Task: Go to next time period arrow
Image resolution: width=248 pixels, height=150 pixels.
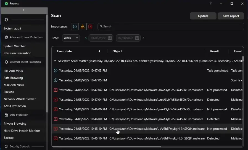Action: (143, 38)
